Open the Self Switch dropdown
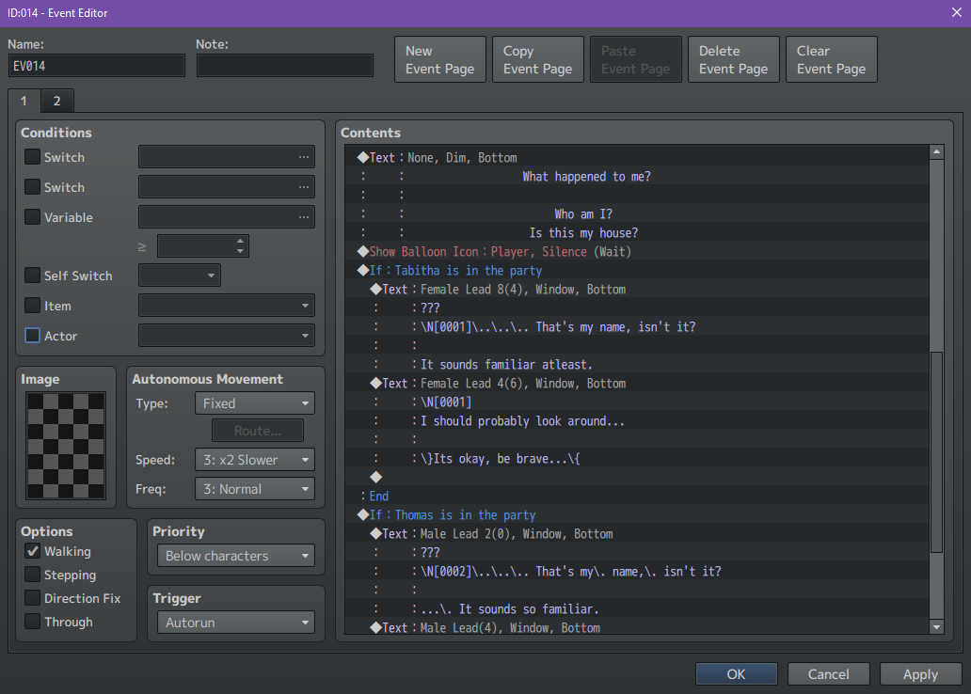The image size is (971, 694). click(180, 276)
